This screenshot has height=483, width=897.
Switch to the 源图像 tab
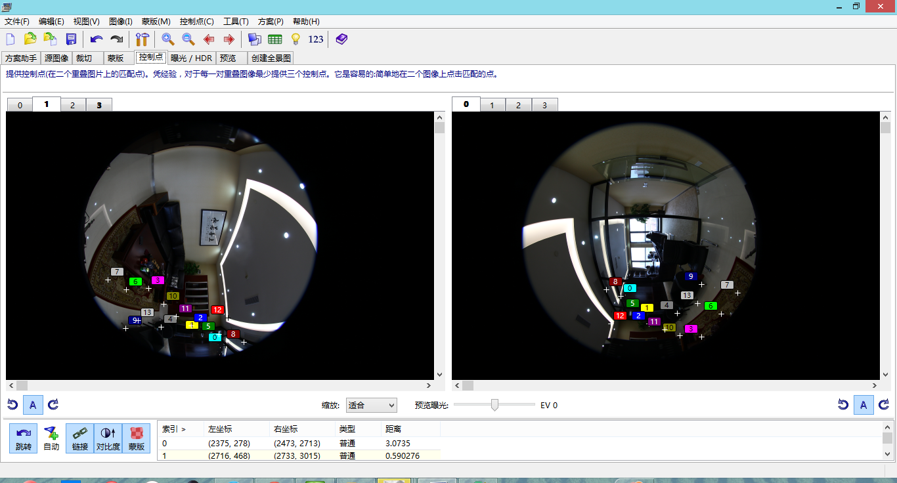(56, 58)
